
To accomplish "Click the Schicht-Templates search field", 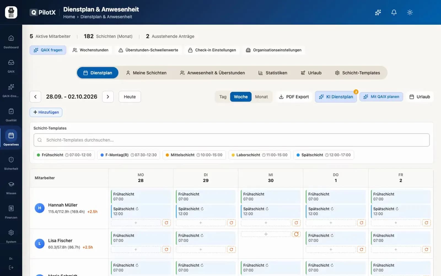I will [x=232, y=140].
